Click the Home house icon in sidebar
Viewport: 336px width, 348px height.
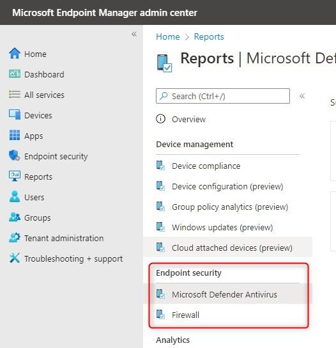tap(15, 54)
